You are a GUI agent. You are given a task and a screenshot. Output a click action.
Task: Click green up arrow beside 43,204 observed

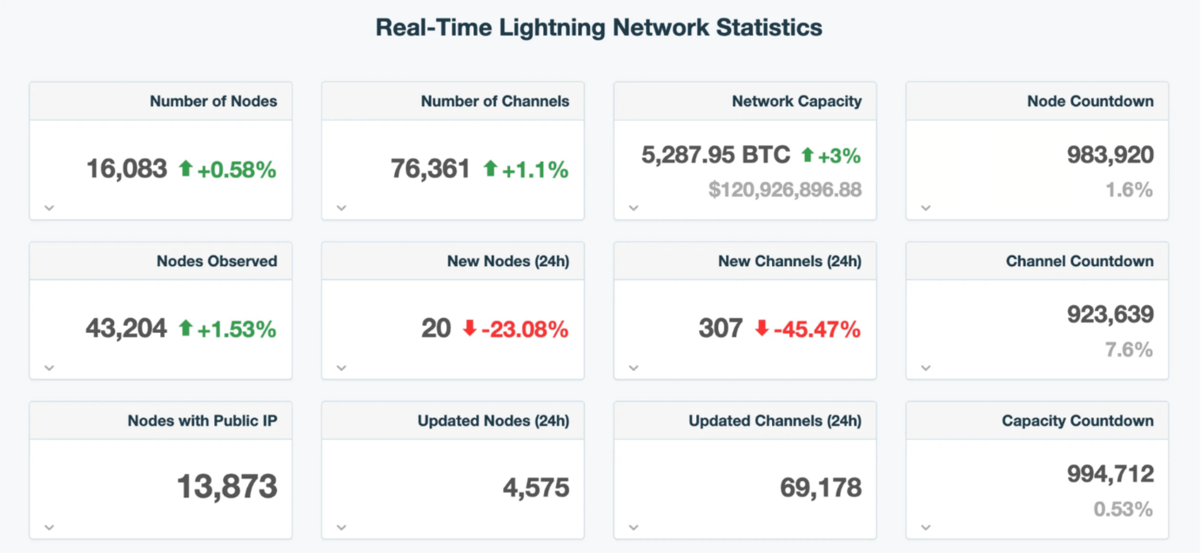point(185,328)
